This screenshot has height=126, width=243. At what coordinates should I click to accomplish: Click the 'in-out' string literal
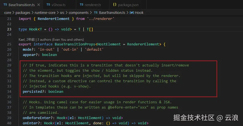[46, 50]
